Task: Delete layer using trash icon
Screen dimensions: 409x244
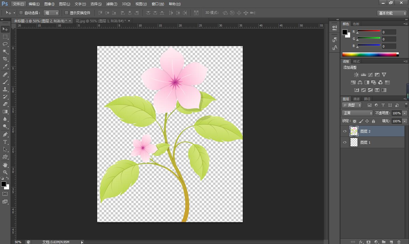Action: [399, 242]
